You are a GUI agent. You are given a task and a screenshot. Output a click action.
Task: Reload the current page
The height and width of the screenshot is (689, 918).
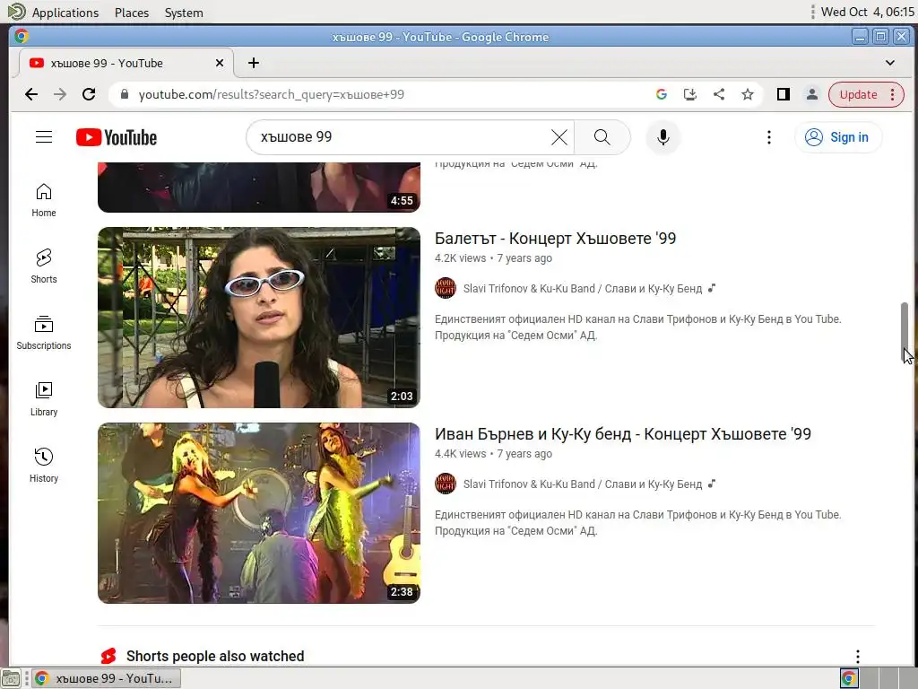pyautogui.click(x=89, y=94)
